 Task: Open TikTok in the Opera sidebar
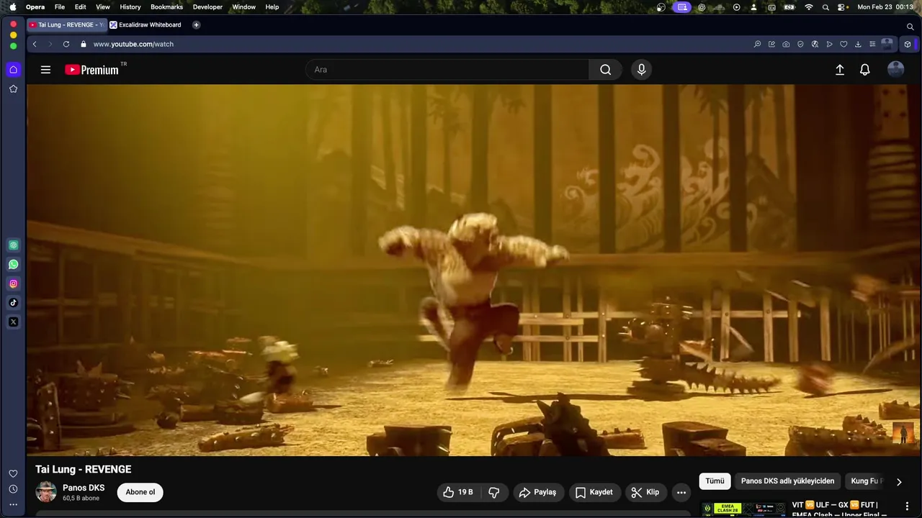13,303
